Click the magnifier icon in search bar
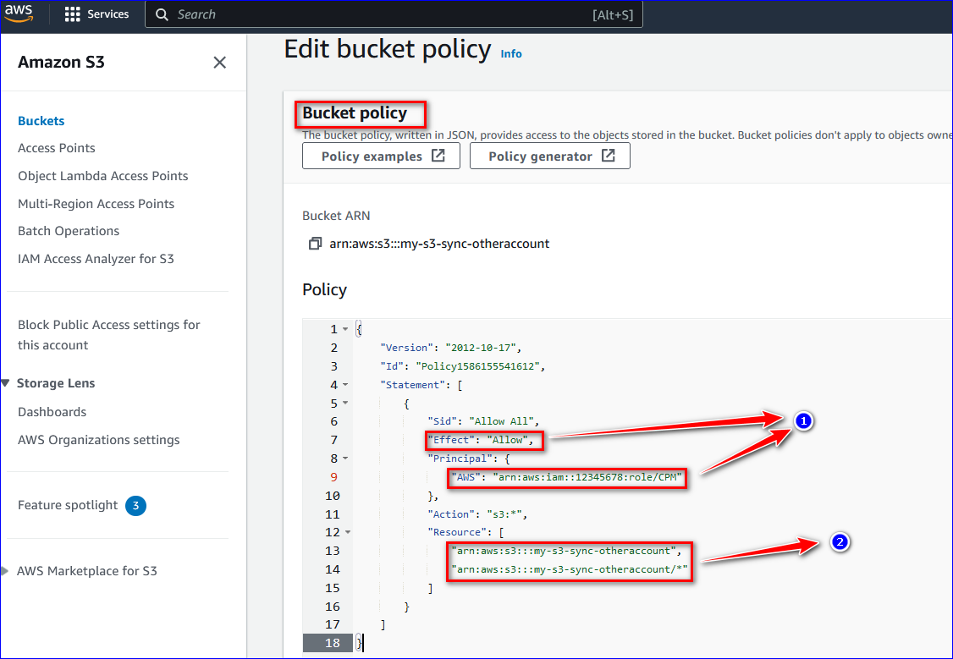953x659 pixels. click(162, 14)
